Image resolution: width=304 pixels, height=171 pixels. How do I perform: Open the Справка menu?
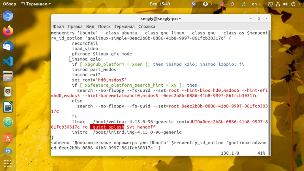[x=147, y=26]
